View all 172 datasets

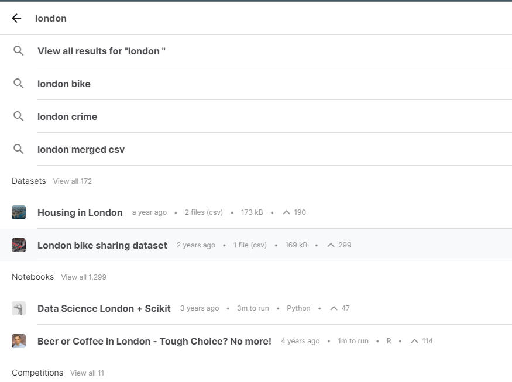tap(72, 181)
